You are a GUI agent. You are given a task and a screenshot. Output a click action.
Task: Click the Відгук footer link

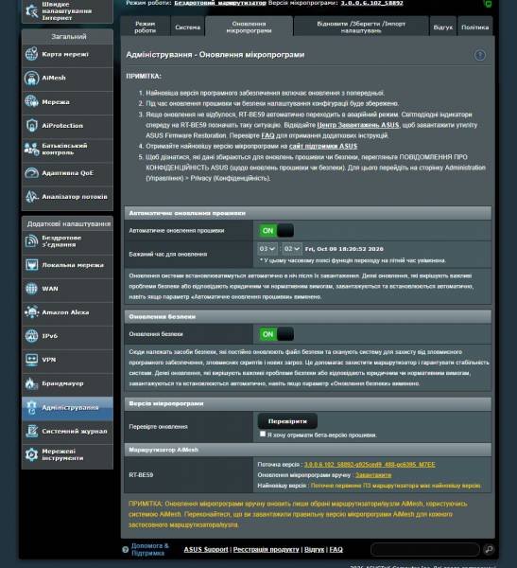314,549
